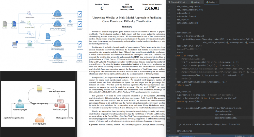Click fold-end marker beside 'return np.array(dist)'
Screen dimensions: 254x137
pyautogui.click(x=176, y=102)
